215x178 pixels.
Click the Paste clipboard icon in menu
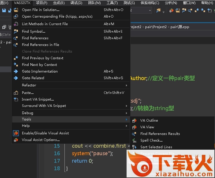pos(16,93)
